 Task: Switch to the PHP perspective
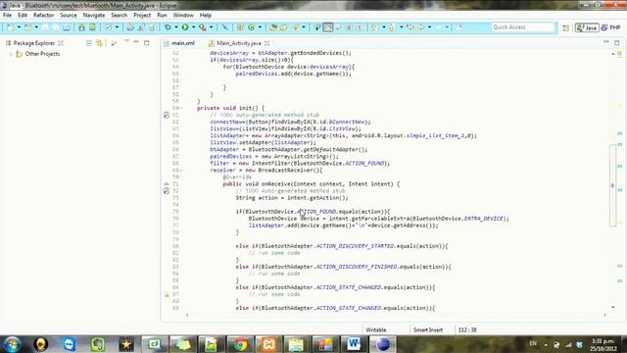611,27
